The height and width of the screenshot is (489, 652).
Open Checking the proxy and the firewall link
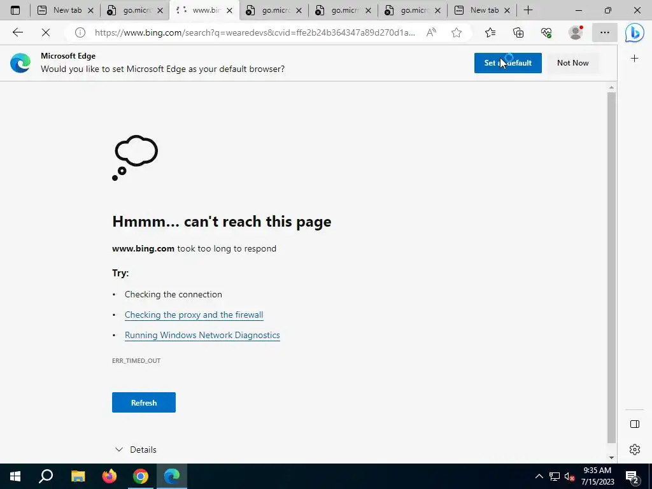coord(194,315)
